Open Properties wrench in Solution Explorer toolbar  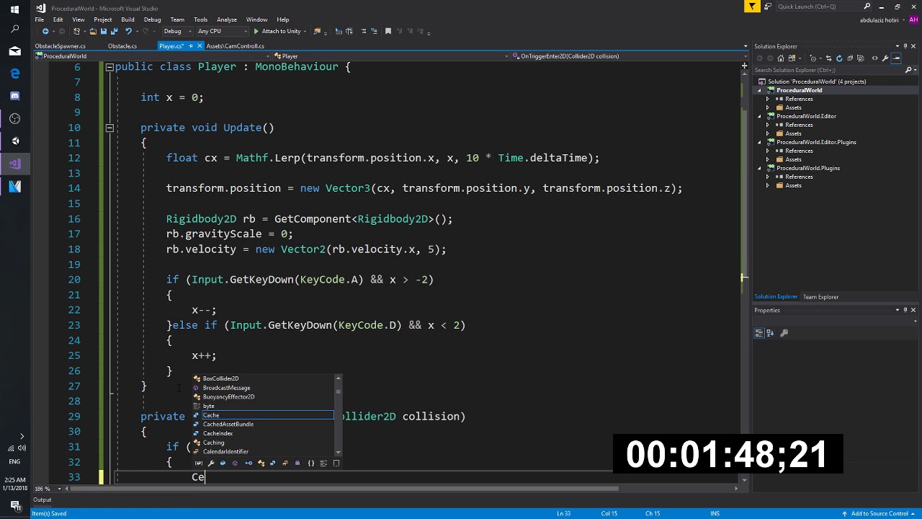pyautogui.click(x=885, y=58)
